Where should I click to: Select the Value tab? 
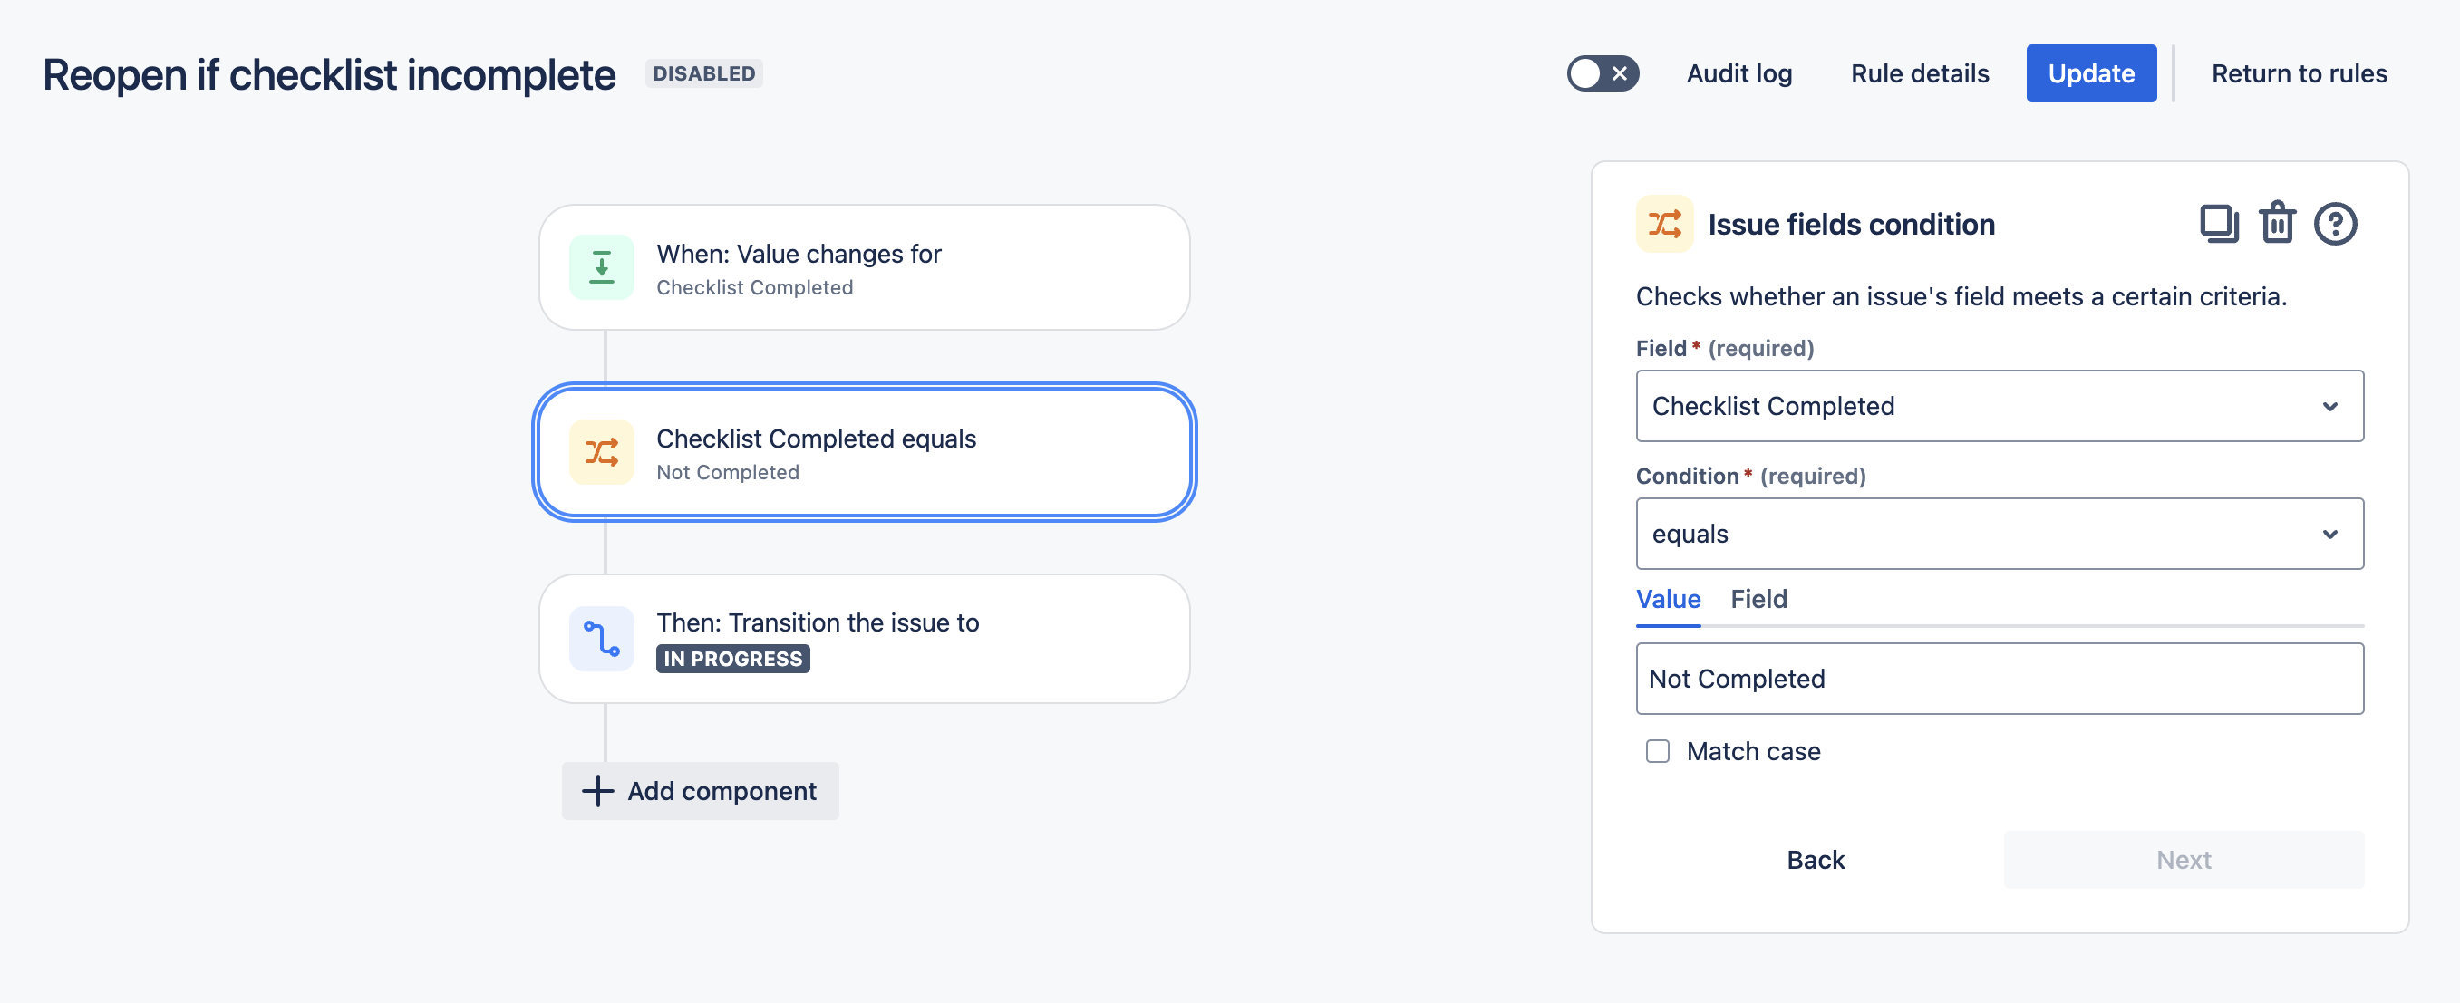coord(1668,599)
